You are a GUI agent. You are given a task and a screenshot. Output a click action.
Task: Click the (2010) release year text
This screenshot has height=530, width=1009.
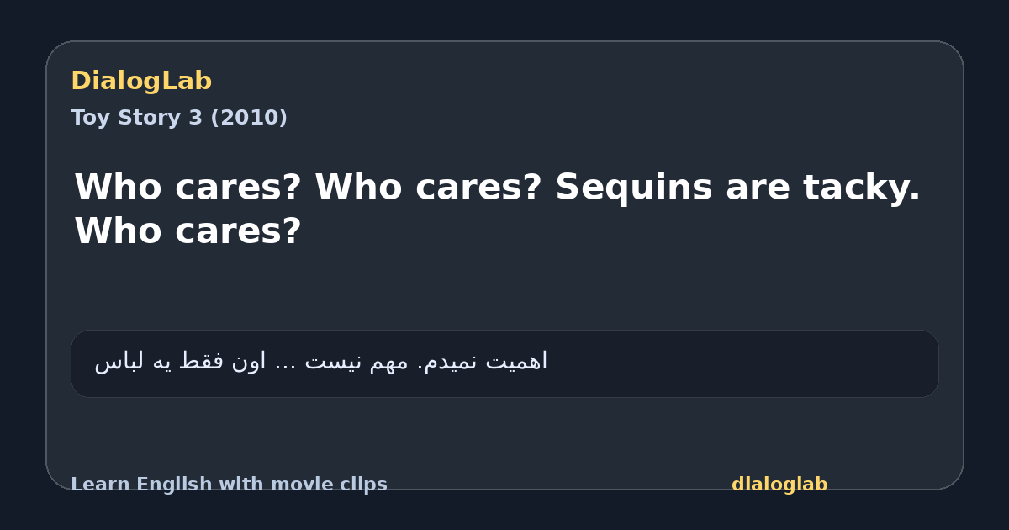tap(248, 118)
